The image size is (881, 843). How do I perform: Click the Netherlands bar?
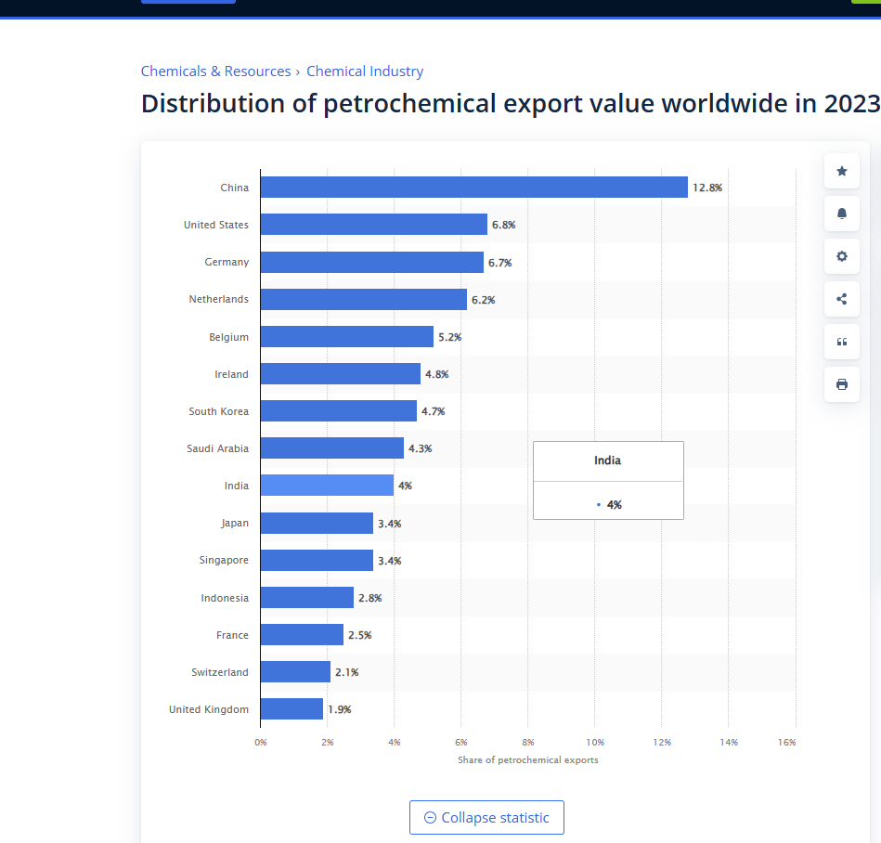click(x=364, y=299)
